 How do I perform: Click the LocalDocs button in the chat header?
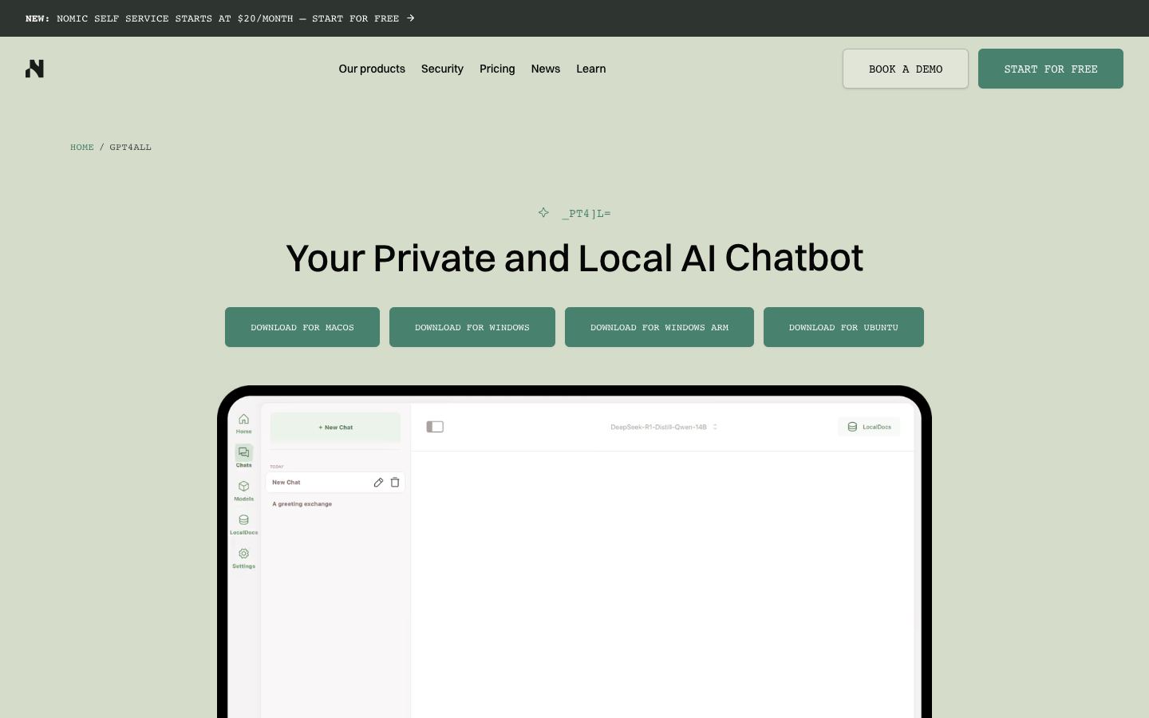pos(869,427)
